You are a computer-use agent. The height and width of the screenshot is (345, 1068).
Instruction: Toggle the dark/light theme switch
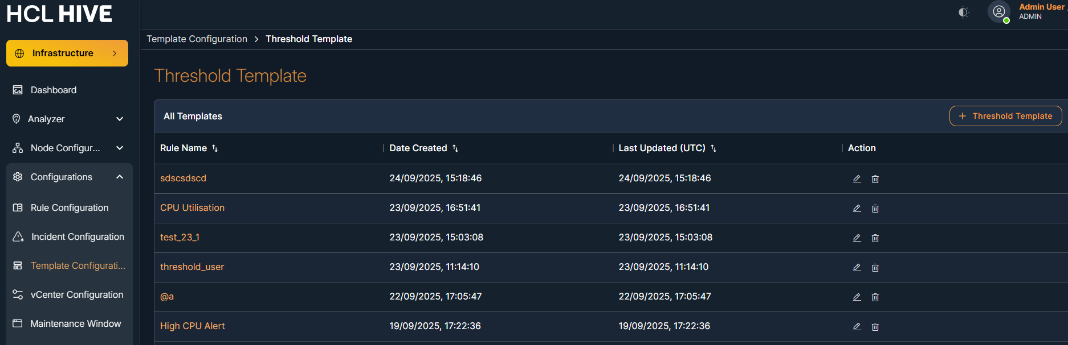click(963, 12)
